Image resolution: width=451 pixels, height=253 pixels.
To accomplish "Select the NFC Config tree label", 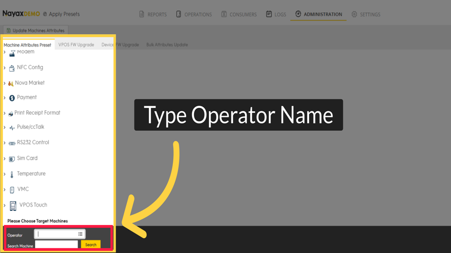I will pos(30,67).
